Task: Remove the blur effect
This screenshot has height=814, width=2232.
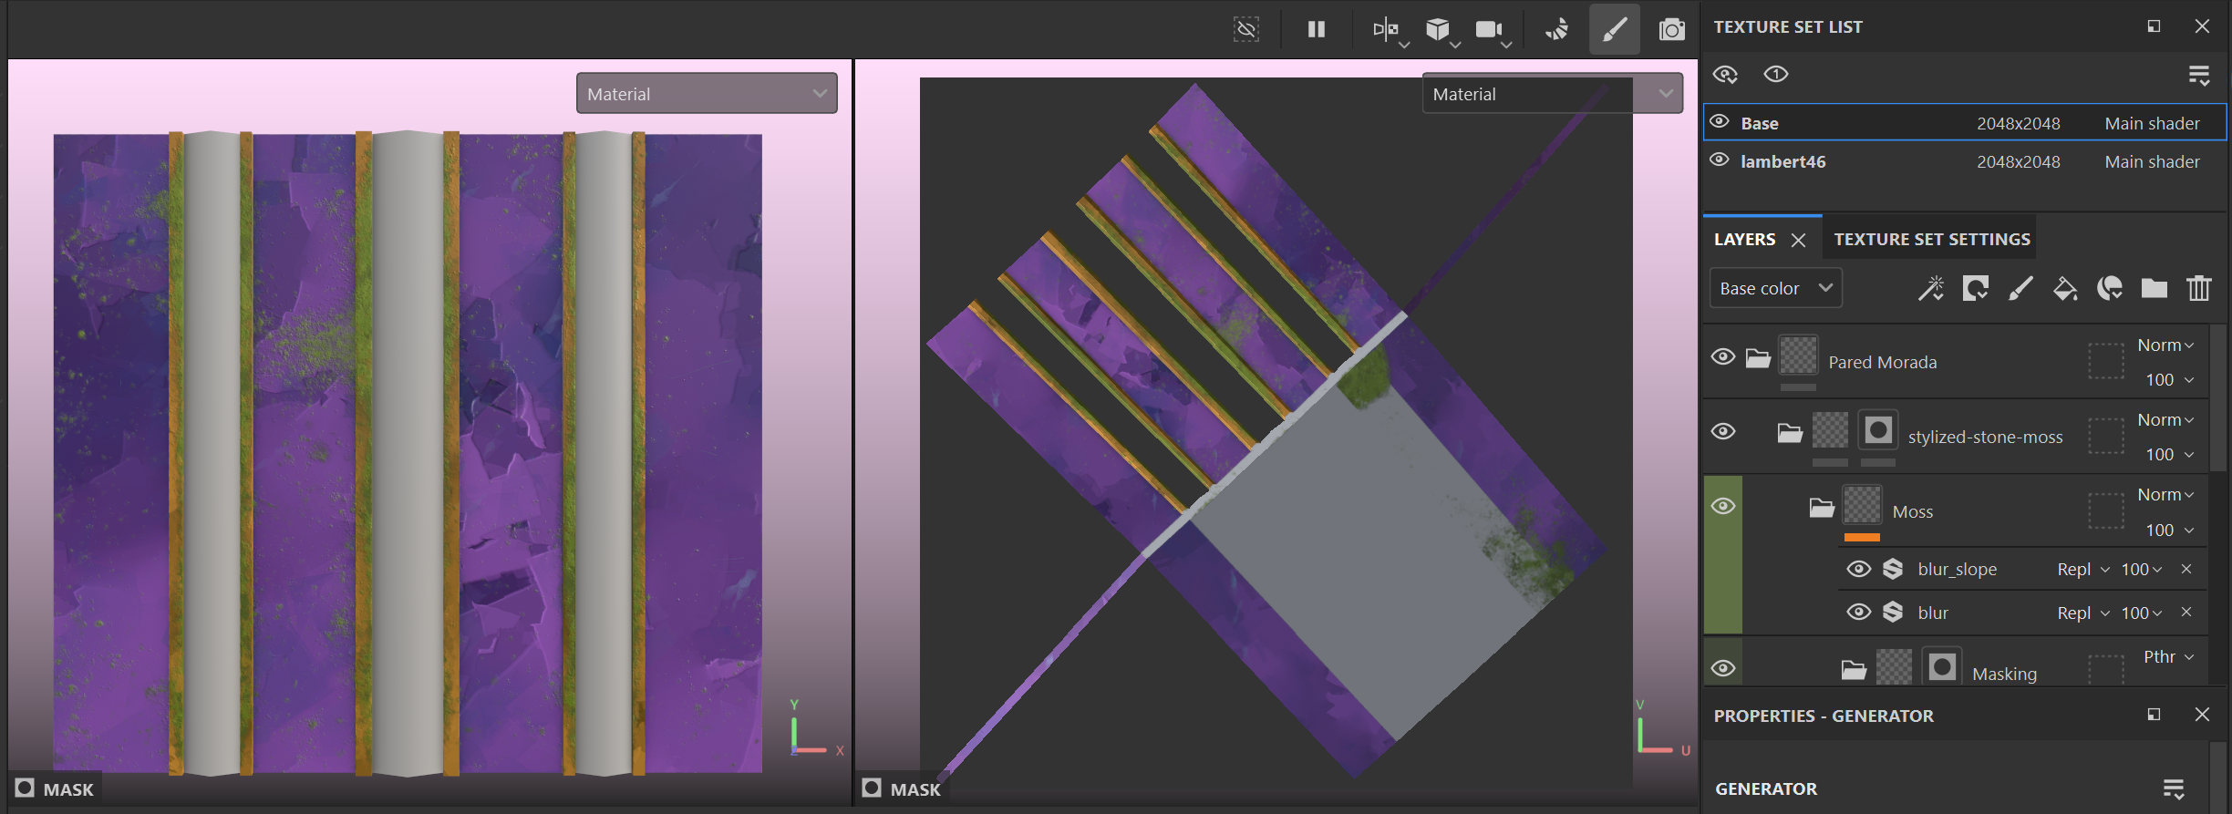Action: point(2185,612)
